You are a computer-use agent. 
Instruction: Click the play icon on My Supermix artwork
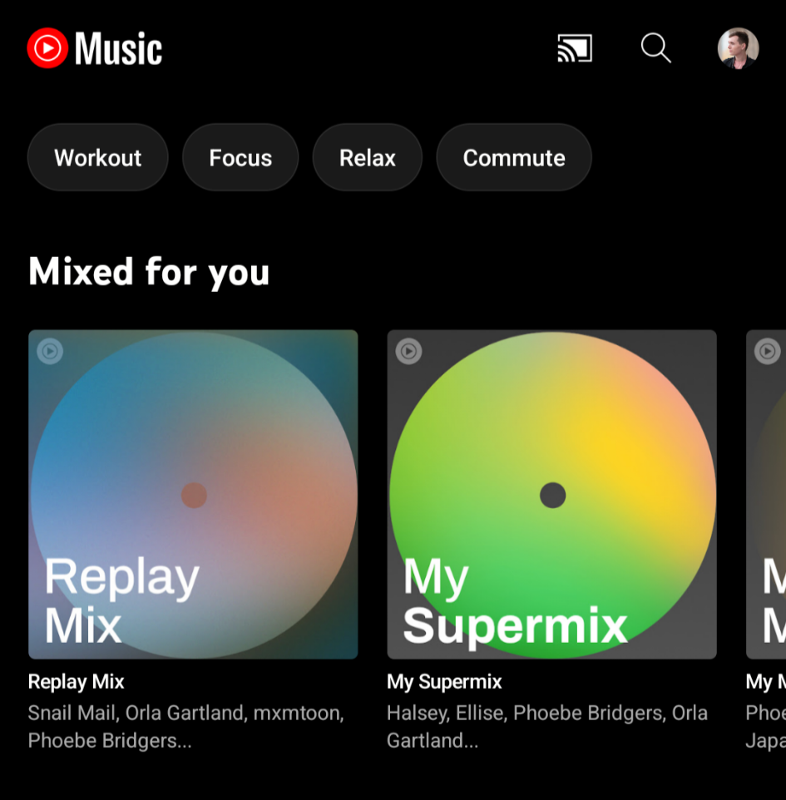(408, 351)
